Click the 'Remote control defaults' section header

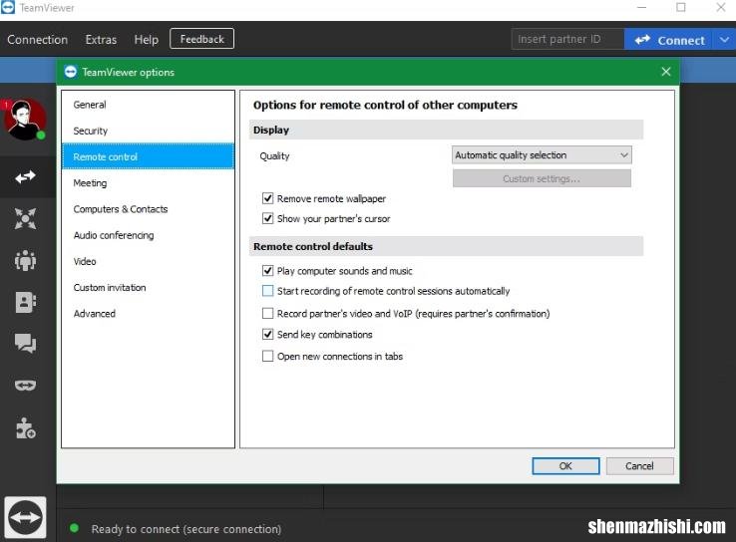click(446, 246)
